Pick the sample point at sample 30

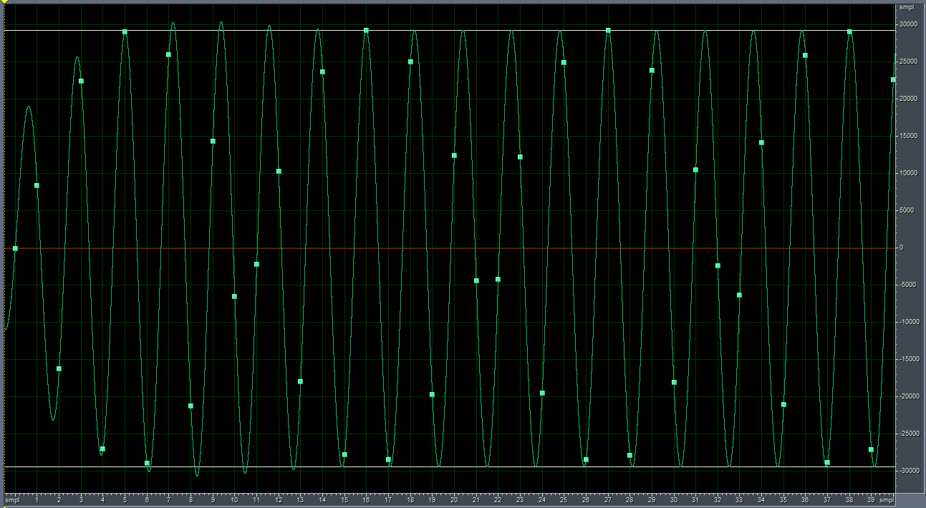tap(674, 382)
